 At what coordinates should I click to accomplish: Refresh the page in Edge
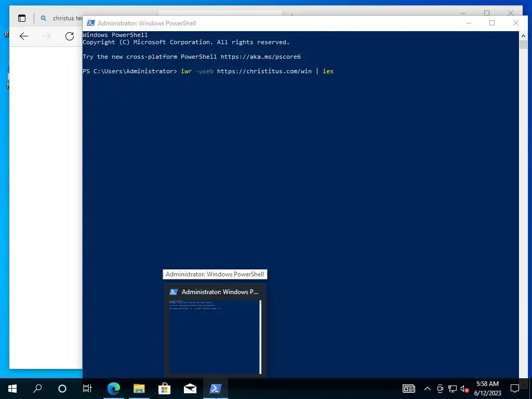click(x=70, y=36)
